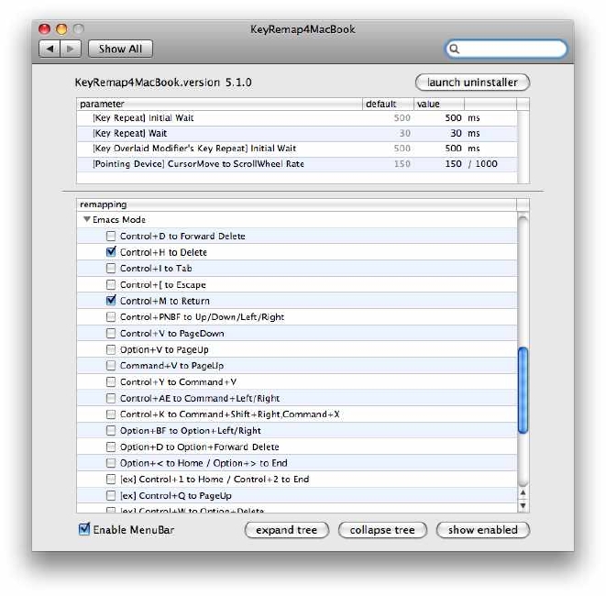606x596 pixels.
Task: Enable Control+D to Forward Delete
Action: (x=111, y=236)
